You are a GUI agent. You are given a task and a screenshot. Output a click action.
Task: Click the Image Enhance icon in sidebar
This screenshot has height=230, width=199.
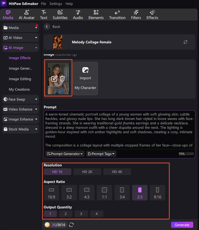pos(6,119)
